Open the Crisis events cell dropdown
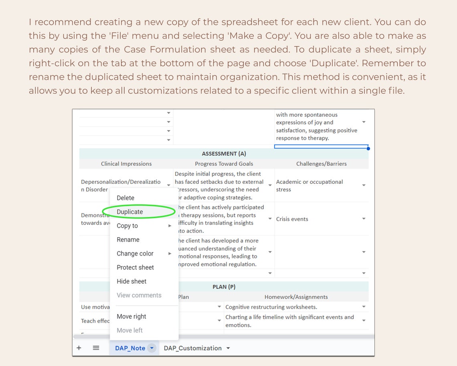The image size is (457, 366). 363,219
